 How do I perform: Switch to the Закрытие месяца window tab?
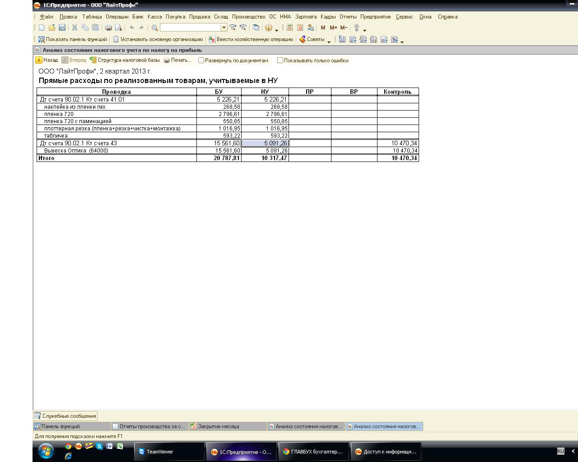(x=219, y=426)
